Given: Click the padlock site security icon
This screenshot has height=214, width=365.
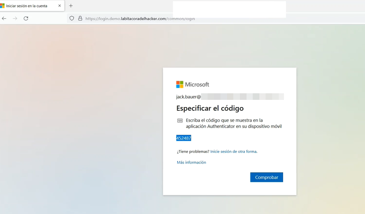Looking at the screenshot, I should (x=80, y=18).
